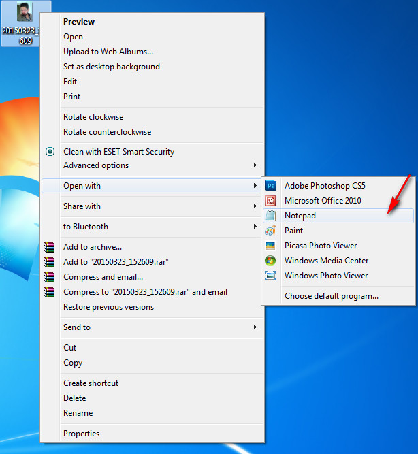The image size is (418, 454).
Task: Choose Clean with ESET Smart Security
Action: click(x=152, y=151)
